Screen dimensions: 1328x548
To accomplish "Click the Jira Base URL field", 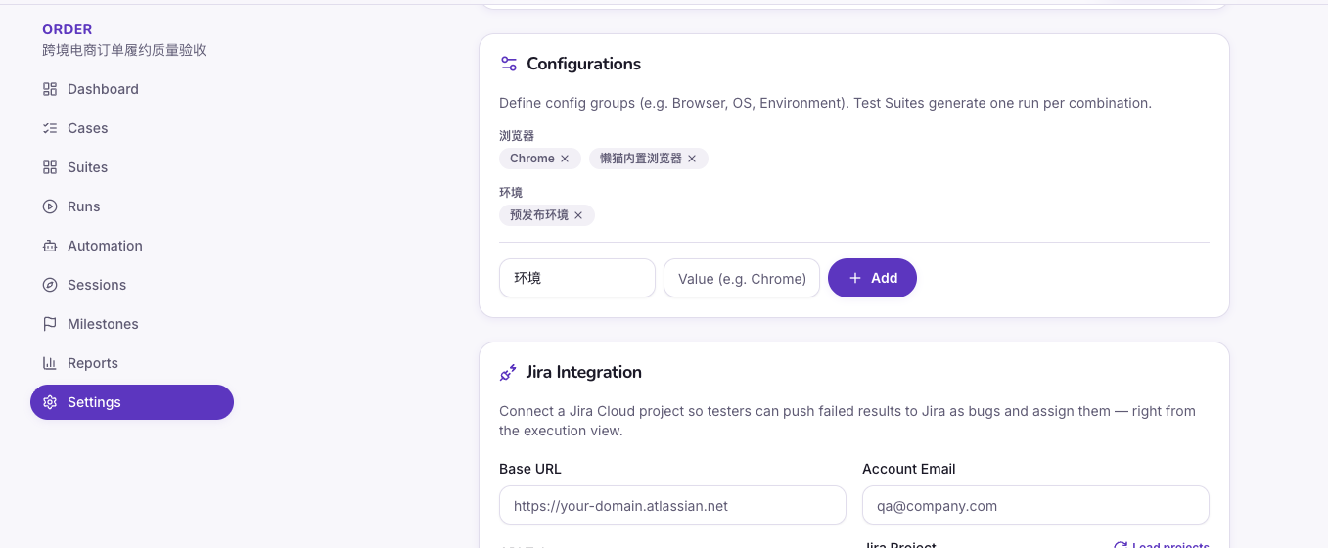I will pyautogui.click(x=672, y=505).
